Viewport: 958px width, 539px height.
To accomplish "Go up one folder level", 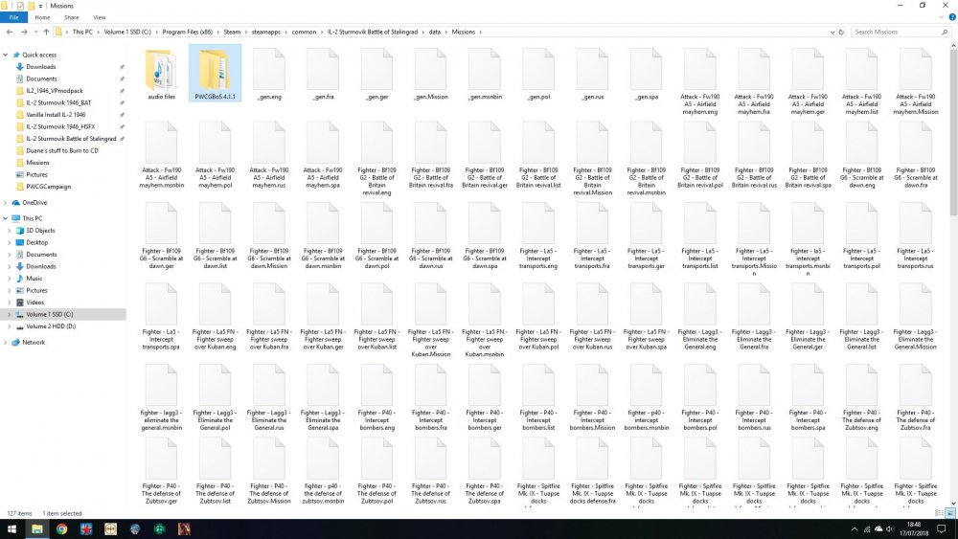I will [46, 32].
